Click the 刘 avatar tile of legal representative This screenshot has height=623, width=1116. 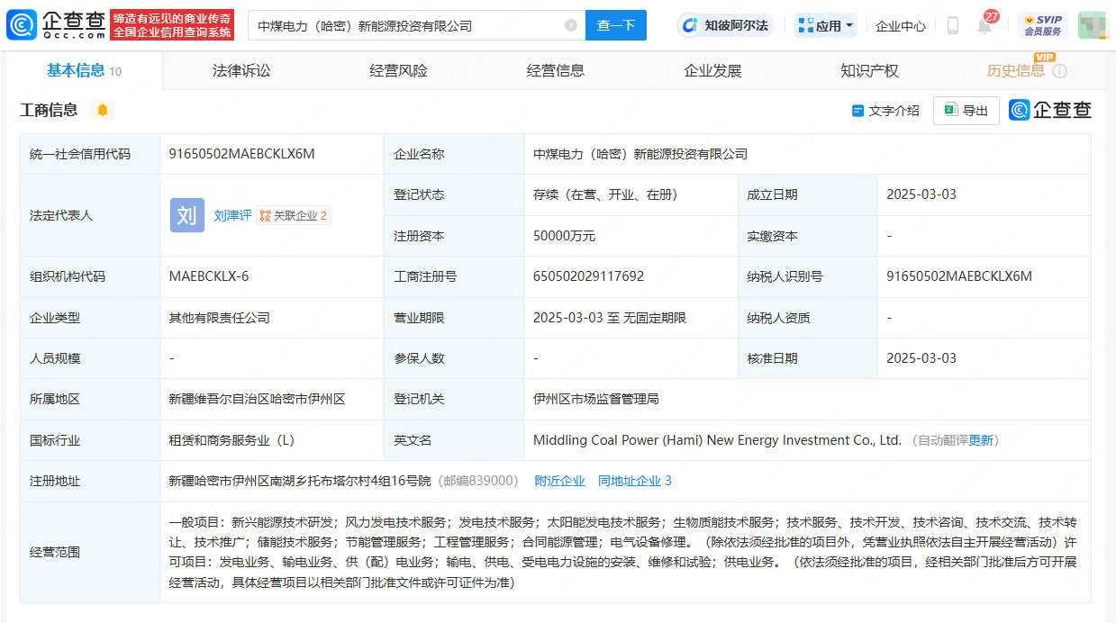(186, 215)
